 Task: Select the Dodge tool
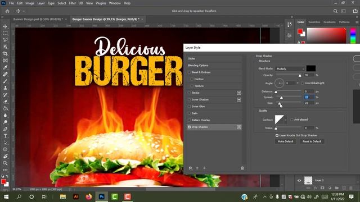tap(5, 122)
